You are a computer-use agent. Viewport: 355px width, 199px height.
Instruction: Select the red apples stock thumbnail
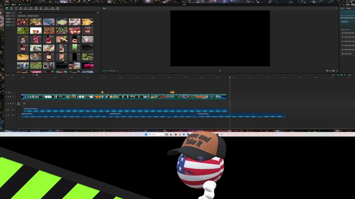[x=23, y=22]
